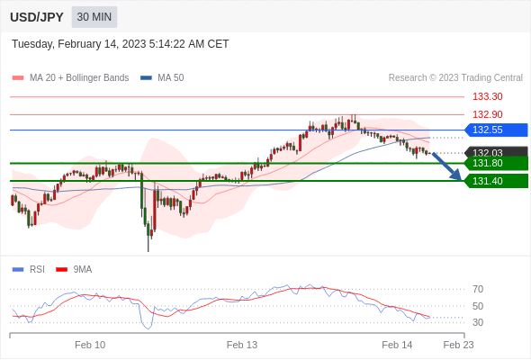Image resolution: width=531 pixels, height=360 pixels.
Task: Toggle the RSI legend label
Action: (37, 270)
